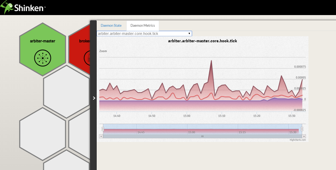Click the navigator scrollbar thumb grip
Screen dimensions: 336x170
coord(202,136)
